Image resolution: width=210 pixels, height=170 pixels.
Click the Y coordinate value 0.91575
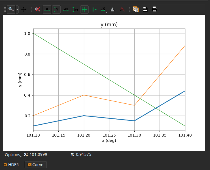click(x=84, y=154)
